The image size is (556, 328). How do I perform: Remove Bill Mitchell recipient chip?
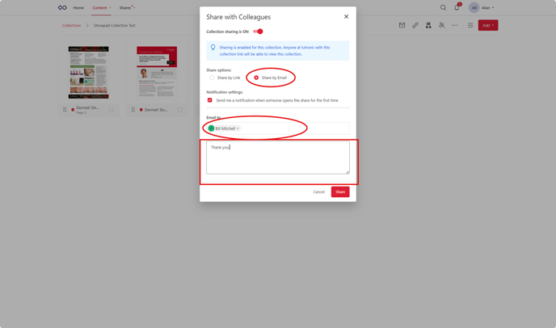[x=238, y=128]
